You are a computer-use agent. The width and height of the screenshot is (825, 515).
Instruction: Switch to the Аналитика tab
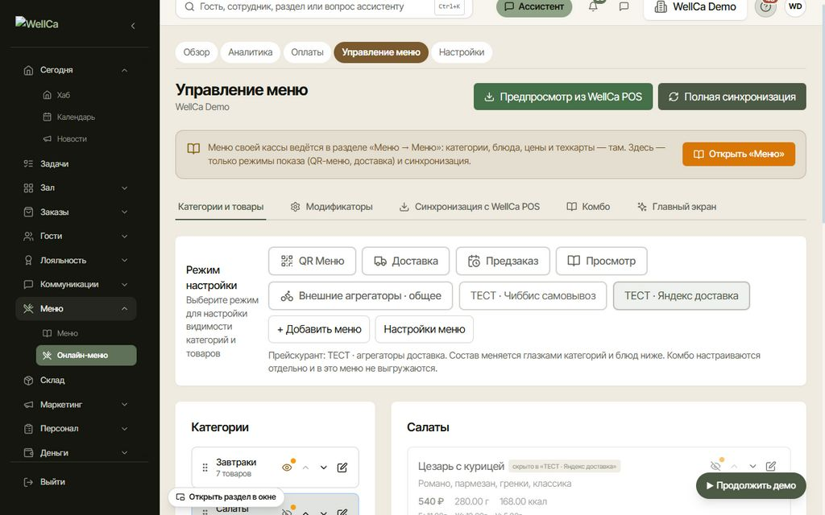(251, 52)
